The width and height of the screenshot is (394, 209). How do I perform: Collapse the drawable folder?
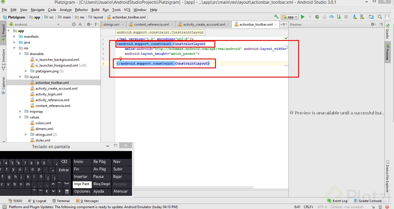point(20,54)
